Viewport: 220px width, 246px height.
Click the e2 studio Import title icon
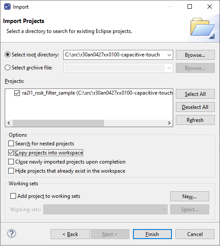7,7
